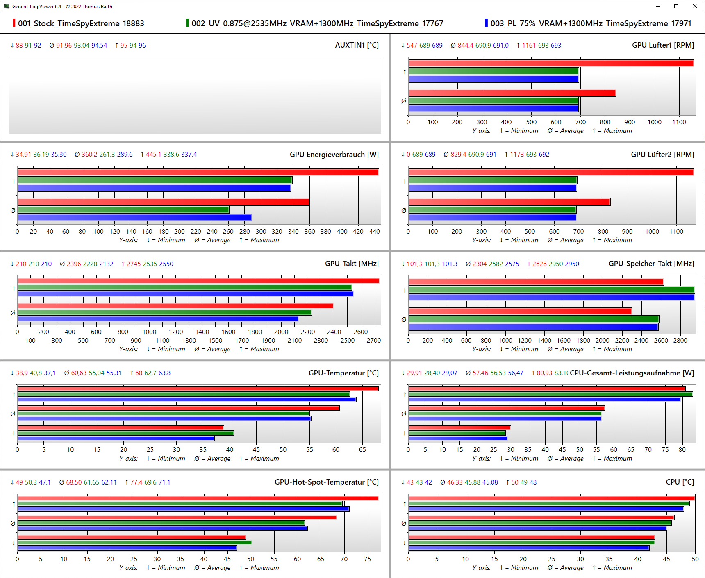The height and width of the screenshot is (578, 705).
Task: Select the 002_UV_0.875@2535MHz legend label
Action: [317, 23]
